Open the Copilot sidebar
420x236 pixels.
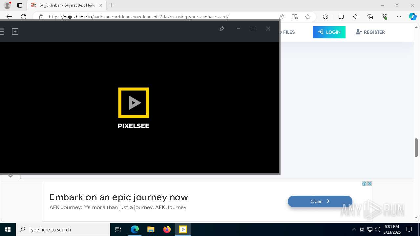(x=413, y=17)
